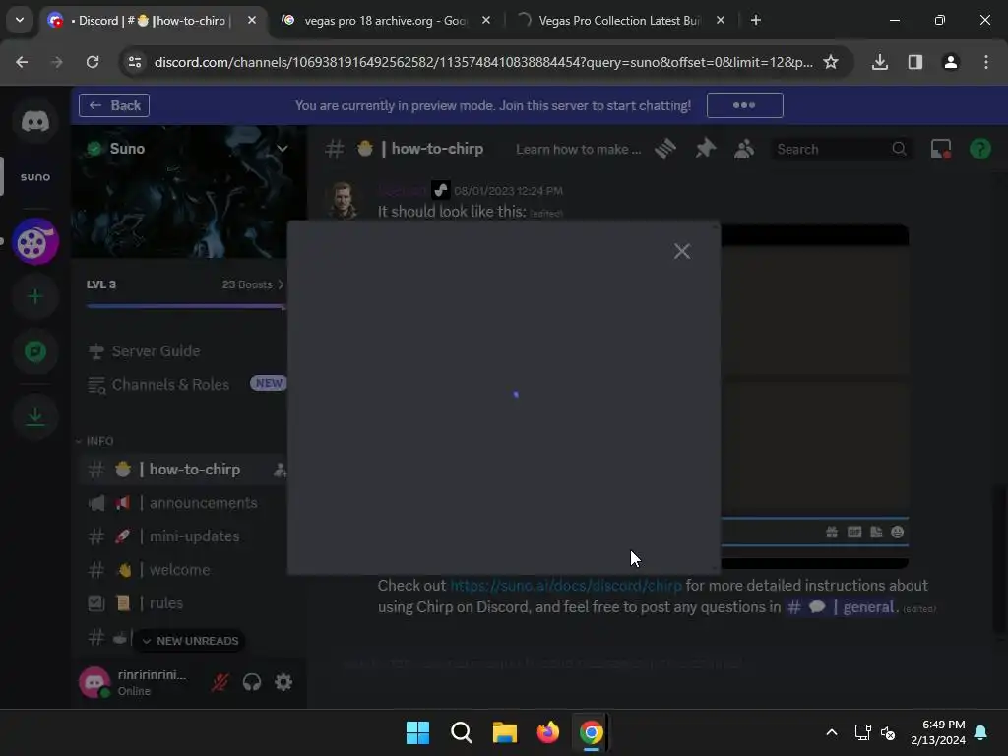
Task: Expand Suno server name dropdown
Action: pos(282,149)
